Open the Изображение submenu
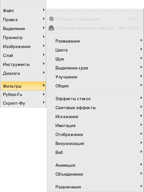 pyautogui.click(x=23, y=46)
